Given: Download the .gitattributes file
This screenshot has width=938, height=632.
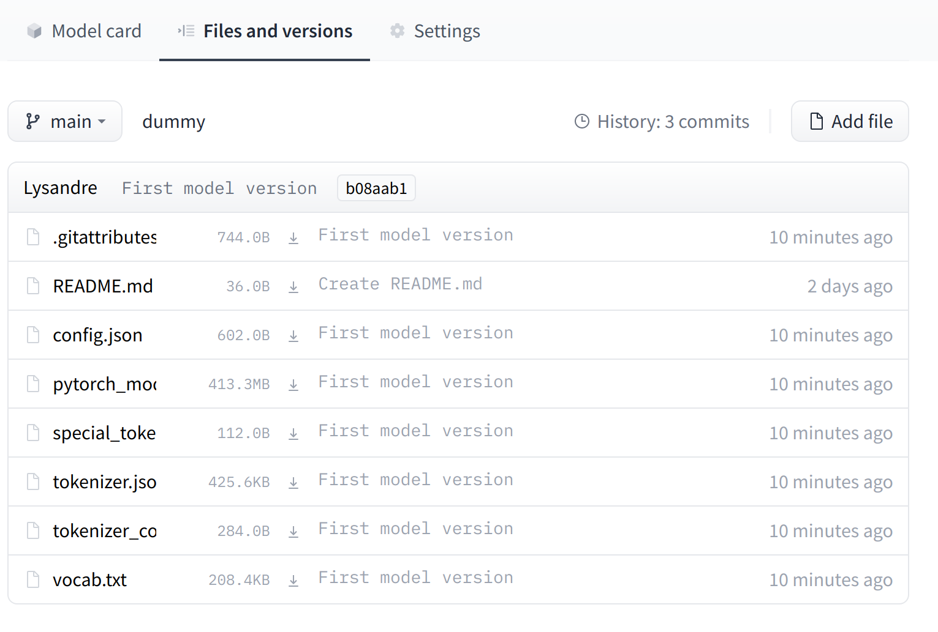Looking at the screenshot, I should pyautogui.click(x=293, y=237).
